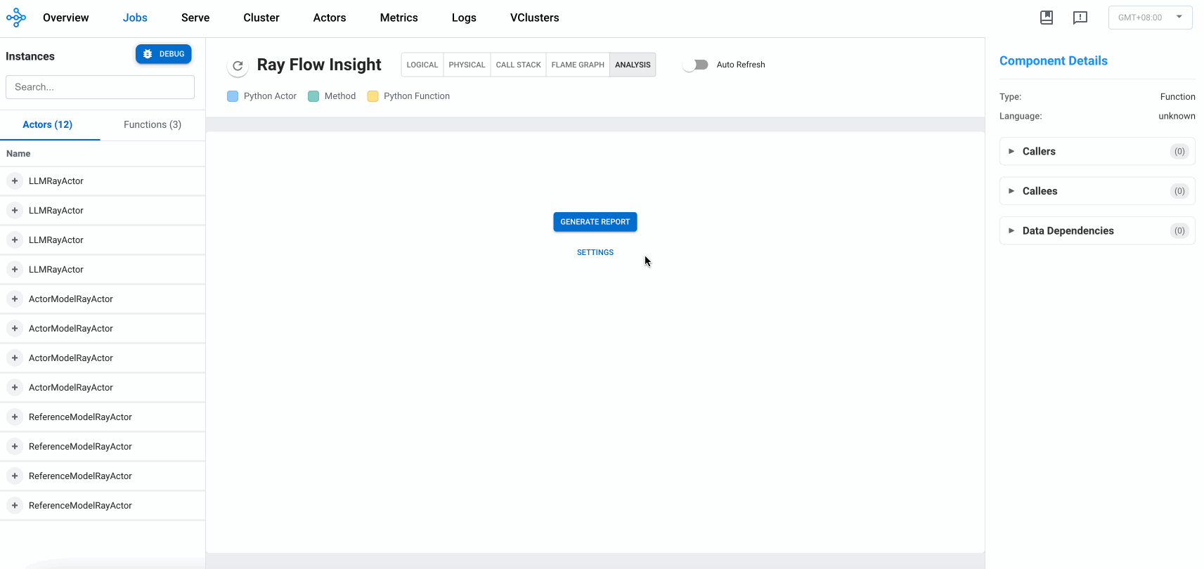The image size is (1204, 569).
Task: Select the Analysis view tab
Action: [x=633, y=65]
